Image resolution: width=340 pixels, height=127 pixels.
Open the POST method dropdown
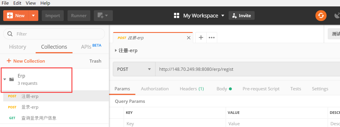tap(134, 69)
